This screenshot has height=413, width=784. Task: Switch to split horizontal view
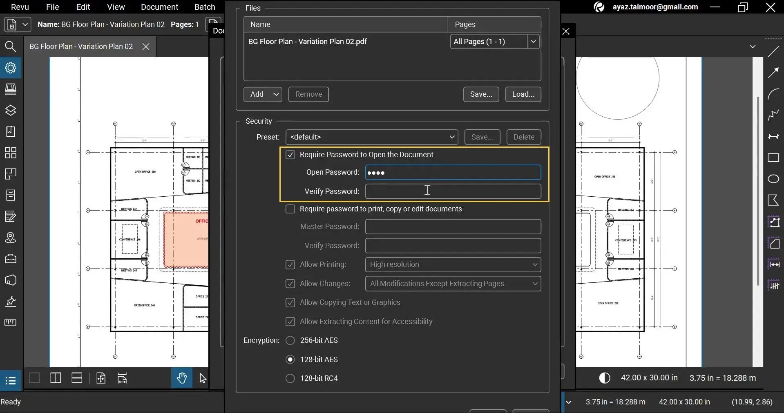coord(77,378)
